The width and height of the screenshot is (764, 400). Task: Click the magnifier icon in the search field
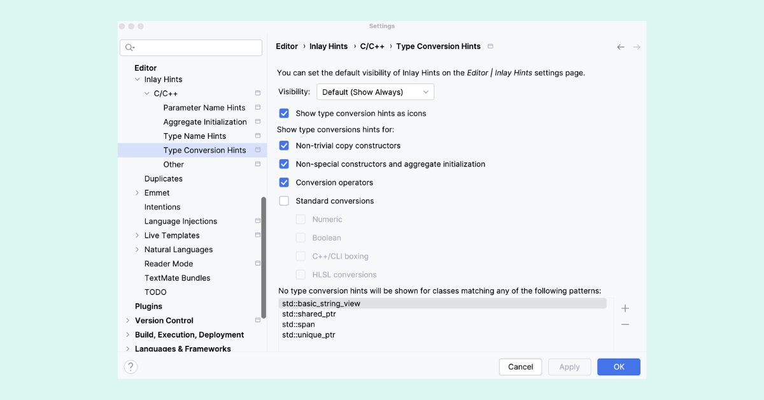pyautogui.click(x=128, y=47)
